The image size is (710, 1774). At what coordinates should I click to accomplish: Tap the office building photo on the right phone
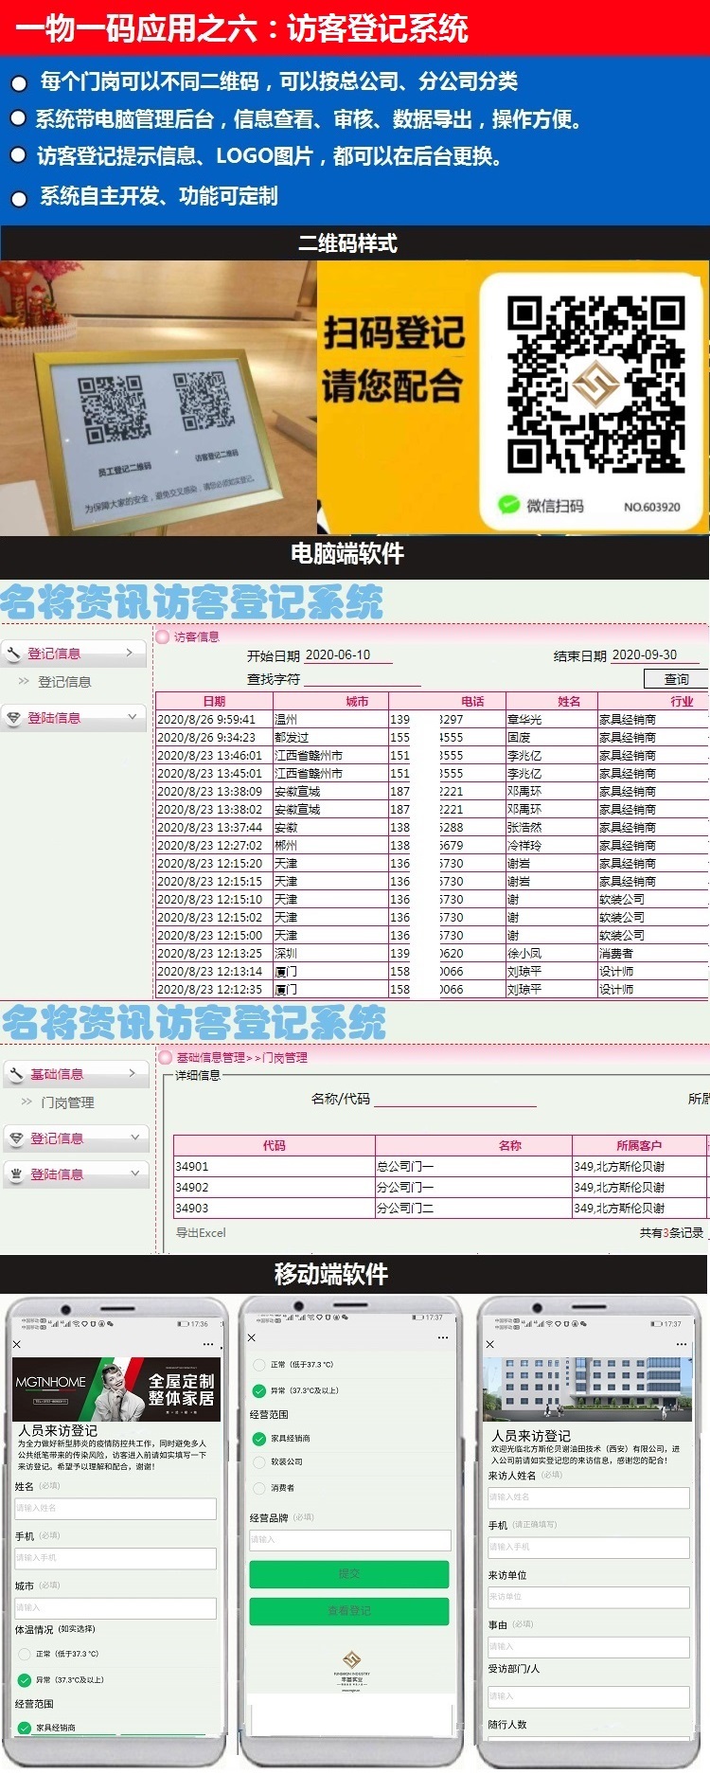pos(587,1389)
